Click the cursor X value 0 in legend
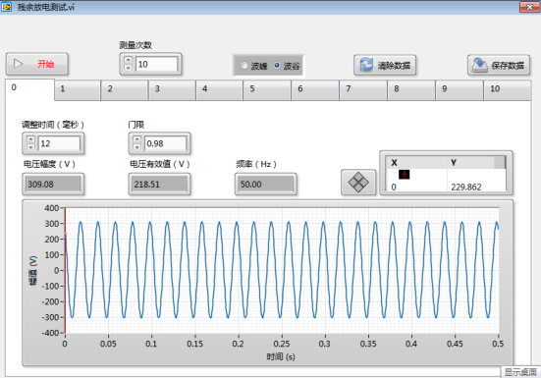 pos(394,188)
